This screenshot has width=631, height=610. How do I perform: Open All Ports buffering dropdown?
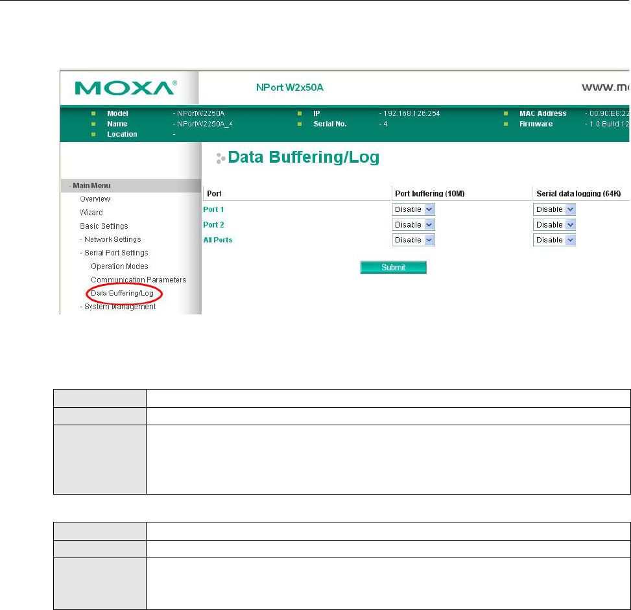(x=413, y=240)
